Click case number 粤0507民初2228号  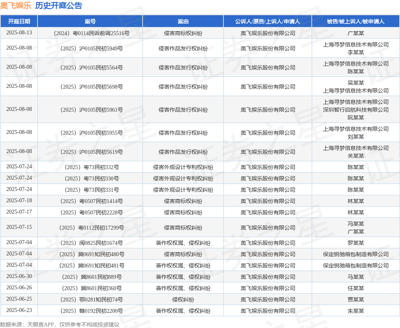[101, 212]
